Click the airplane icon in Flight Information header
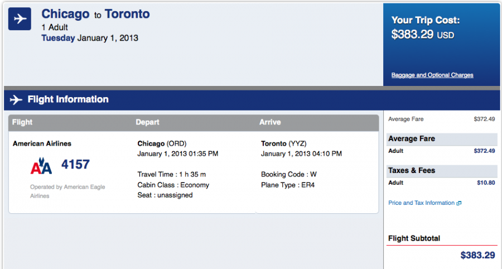 [16, 100]
